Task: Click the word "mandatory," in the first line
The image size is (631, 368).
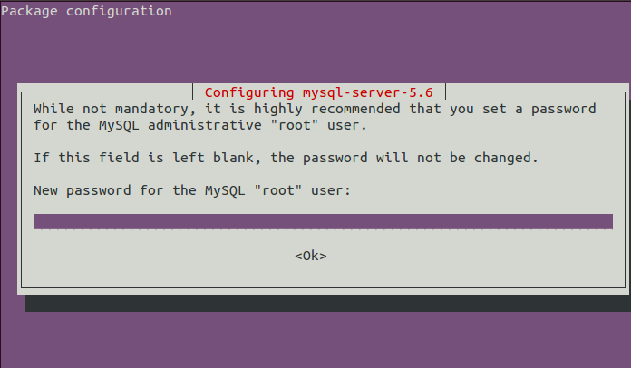Action: [155, 110]
